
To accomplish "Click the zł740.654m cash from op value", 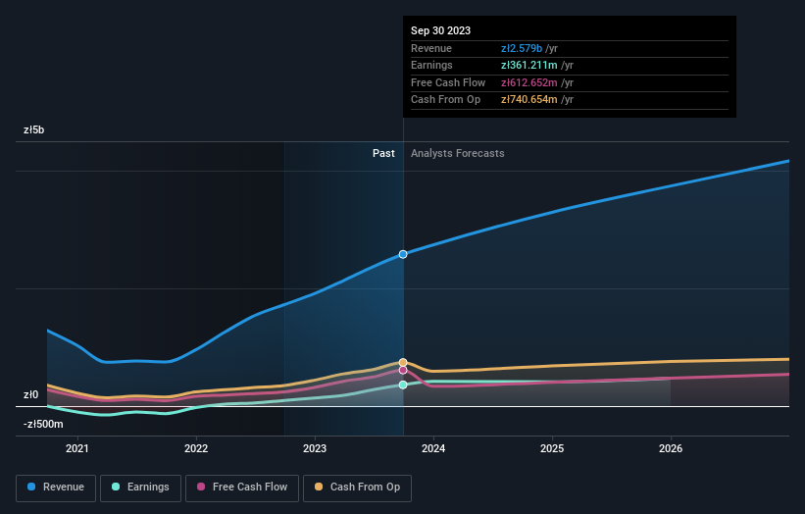I will coord(529,100).
